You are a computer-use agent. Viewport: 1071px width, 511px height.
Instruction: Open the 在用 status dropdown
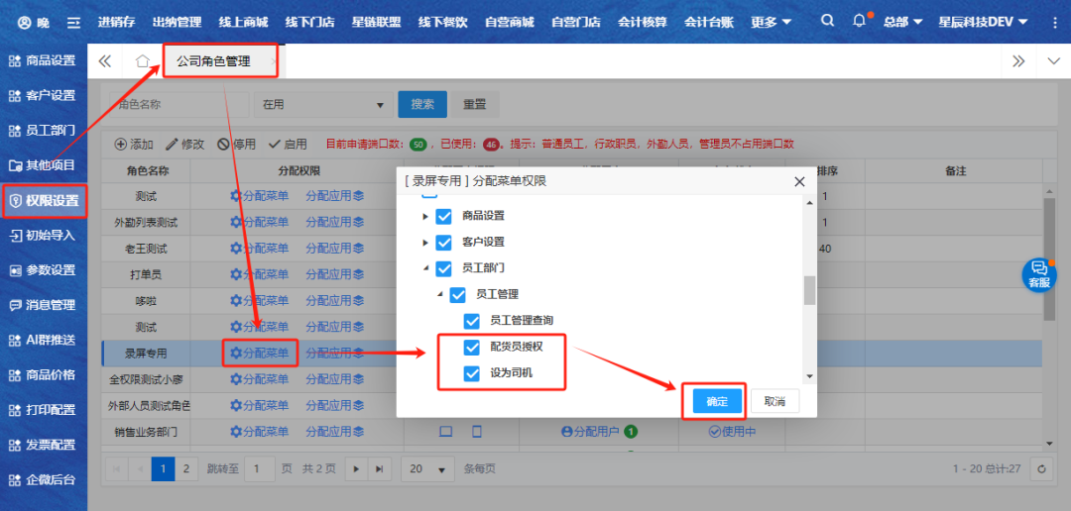pyautogui.click(x=322, y=104)
